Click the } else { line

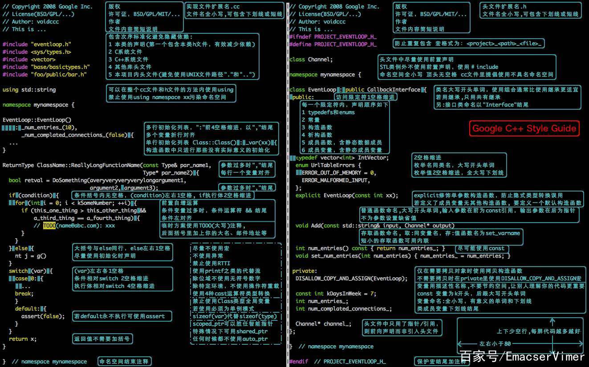point(21,248)
